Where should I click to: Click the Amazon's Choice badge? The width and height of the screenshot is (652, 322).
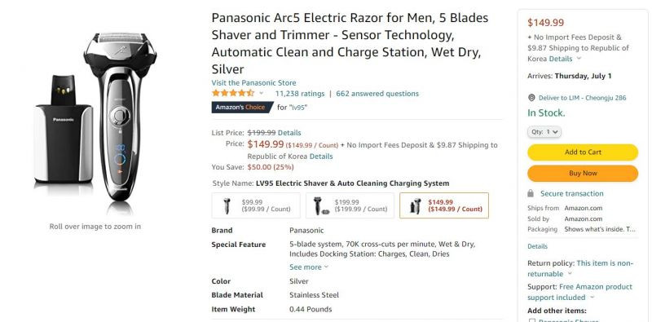(x=242, y=108)
